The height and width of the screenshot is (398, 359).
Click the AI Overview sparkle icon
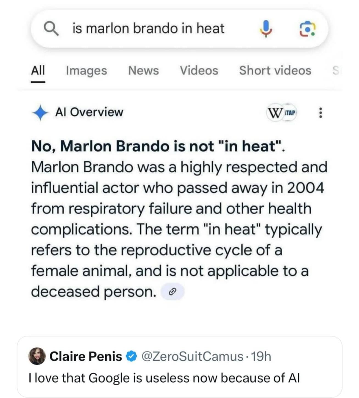tap(40, 112)
